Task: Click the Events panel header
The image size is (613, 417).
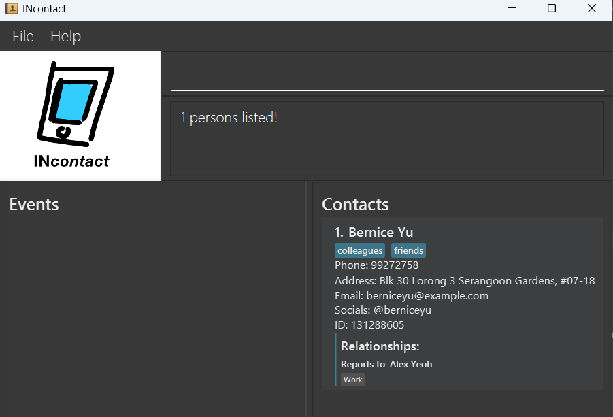Action: click(x=34, y=204)
